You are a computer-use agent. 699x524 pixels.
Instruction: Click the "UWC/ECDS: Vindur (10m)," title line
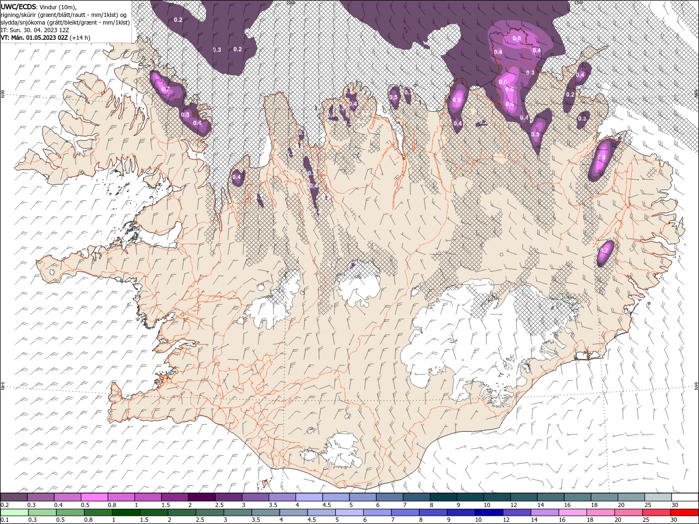(39, 7)
